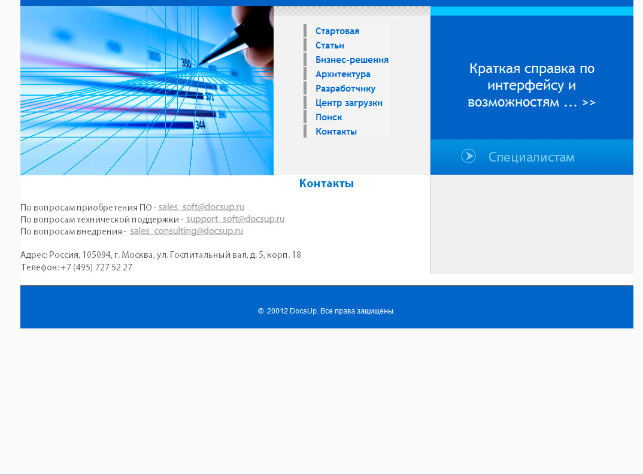Click the text По вопросам приобретения ПО
Screen dimensions: 643x475
(x=86, y=208)
